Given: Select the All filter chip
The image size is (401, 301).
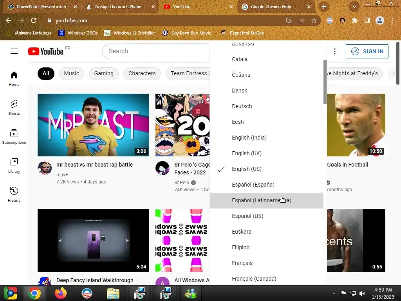Looking at the screenshot, I should click(46, 73).
